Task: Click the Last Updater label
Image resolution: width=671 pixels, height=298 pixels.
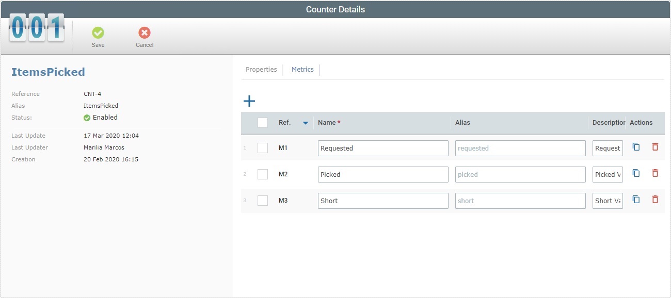Action: [29, 147]
